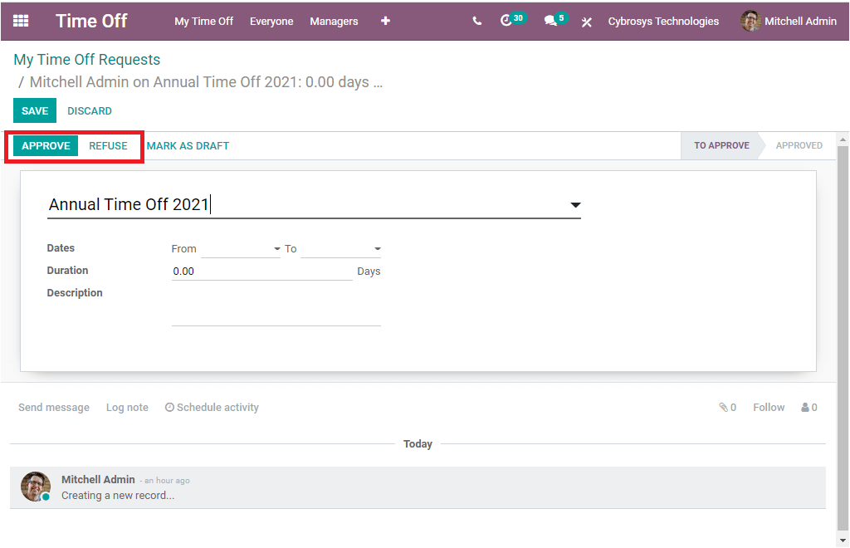Open the Managers menu
The image size is (850, 548).
pyautogui.click(x=334, y=21)
